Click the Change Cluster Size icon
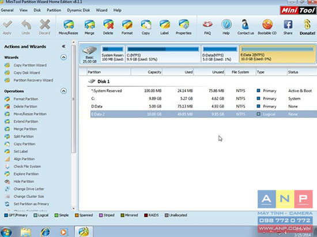 pos(7,196)
